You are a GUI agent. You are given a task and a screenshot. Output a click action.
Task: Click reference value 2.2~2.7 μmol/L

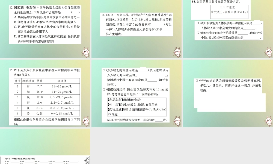click(62, 103)
